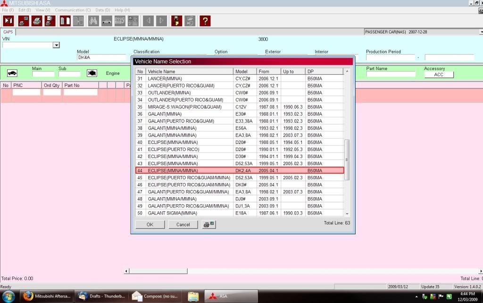Image resolution: width=483 pixels, height=303 pixels.
Task: Open help with the question mark icon
Action: (205, 21)
